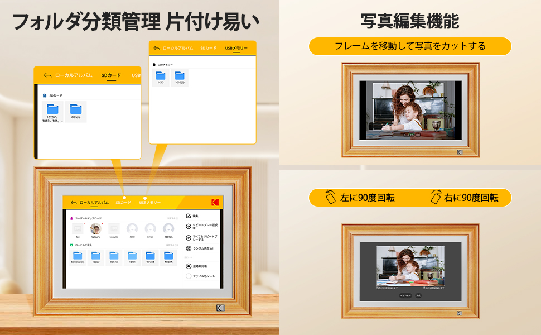This screenshot has height=335, width=541.
Task: Select ローカルアルバム tab in USB memory window
Action: click(178, 48)
